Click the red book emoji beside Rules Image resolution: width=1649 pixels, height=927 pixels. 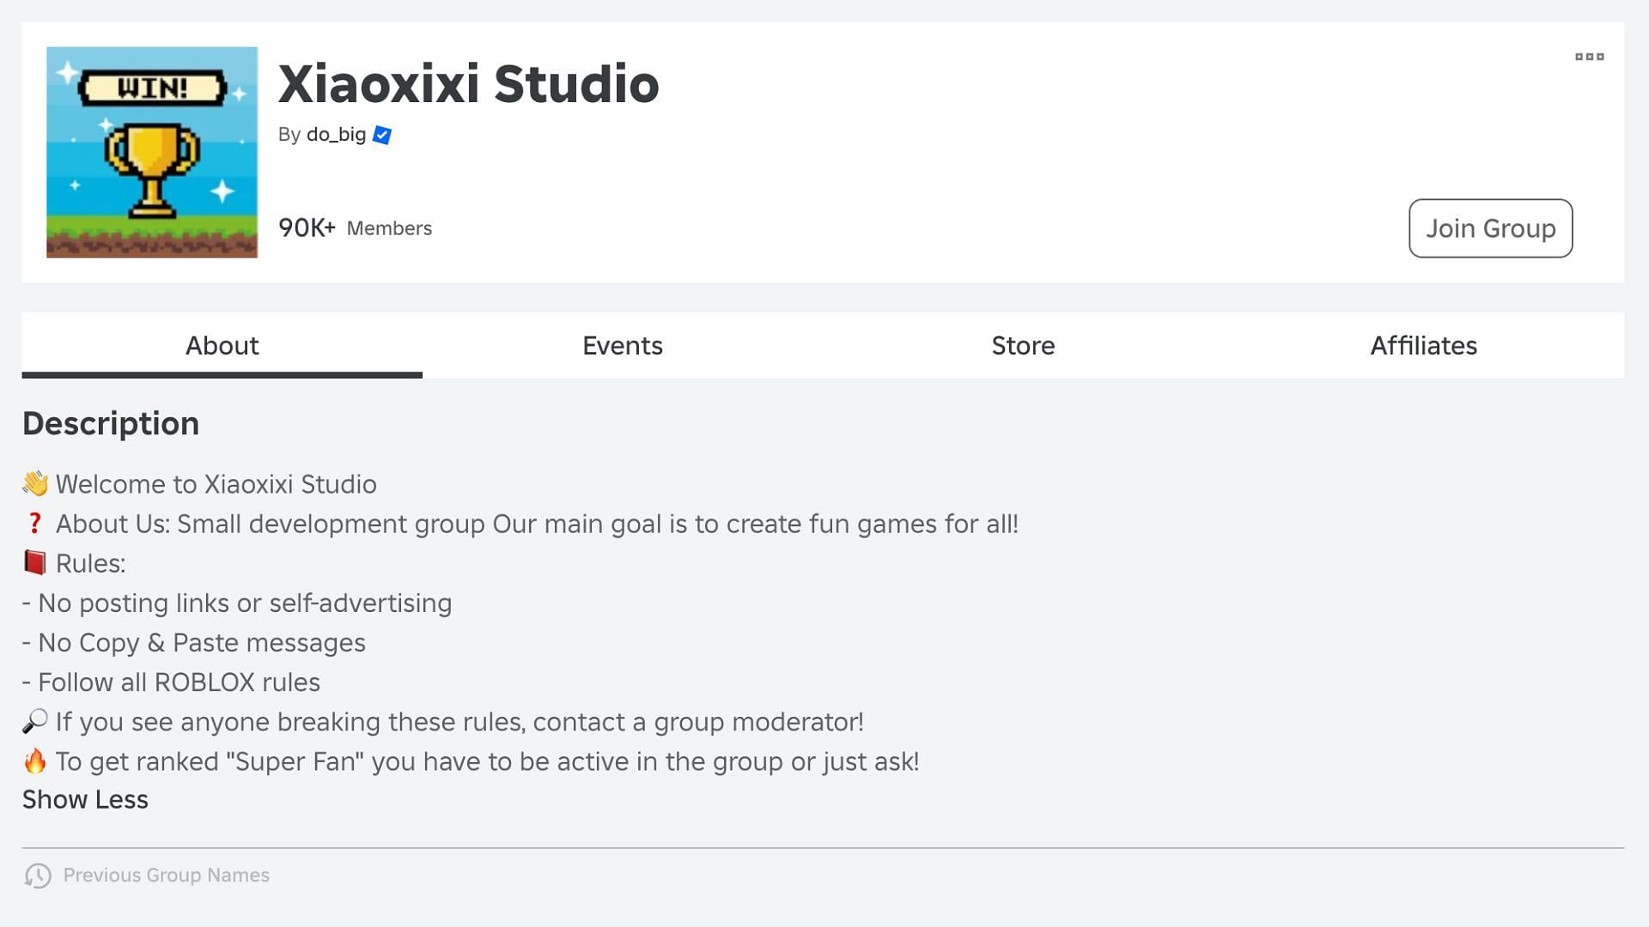35,563
